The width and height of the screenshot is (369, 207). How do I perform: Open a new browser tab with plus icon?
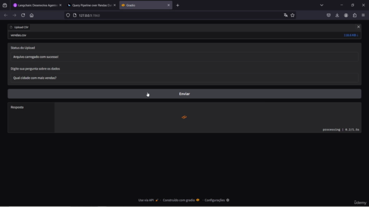coord(178,5)
